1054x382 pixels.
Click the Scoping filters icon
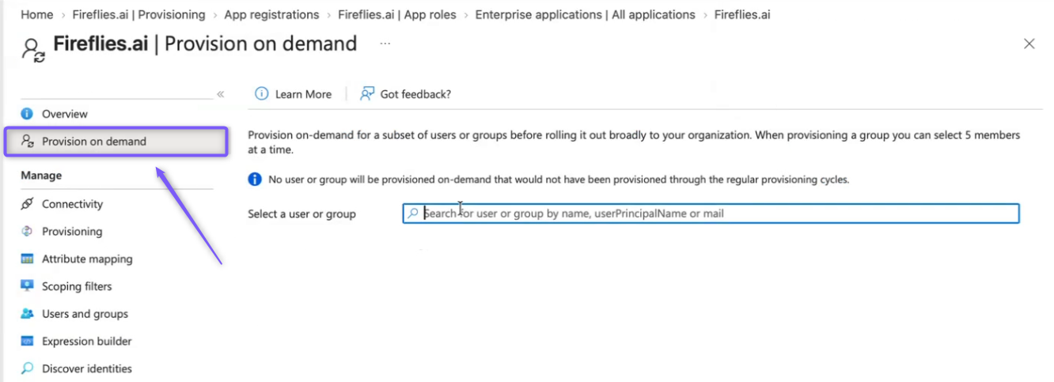tap(27, 286)
